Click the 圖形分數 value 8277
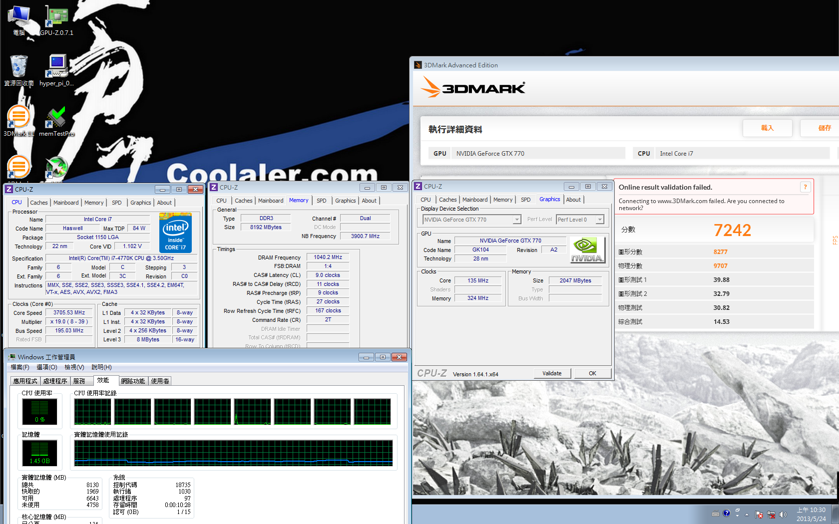Viewport: 839px width, 524px height. point(720,252)
